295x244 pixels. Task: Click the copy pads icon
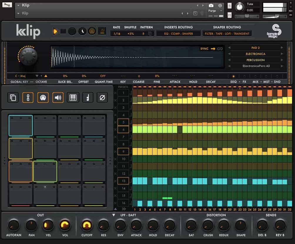pyautogui.click(x=13, y=97)
